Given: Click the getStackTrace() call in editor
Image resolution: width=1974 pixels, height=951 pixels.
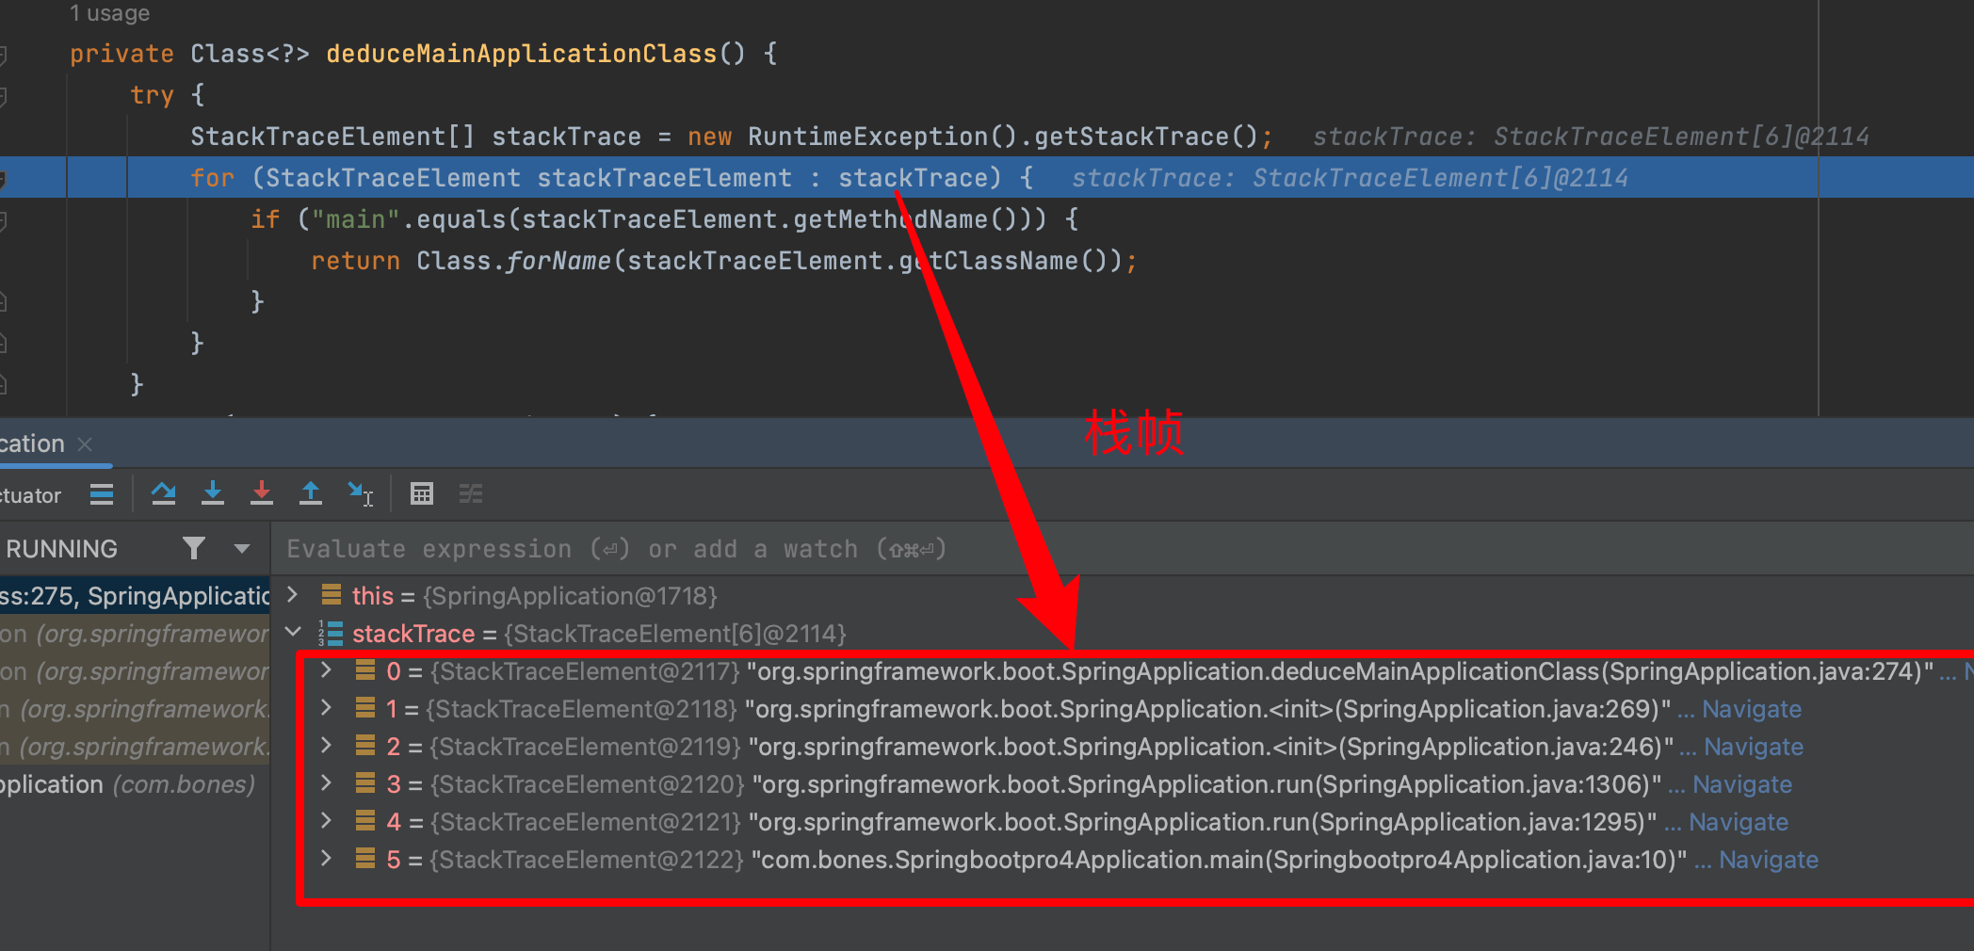Looking at the screenshot, I should point(1146,137).
